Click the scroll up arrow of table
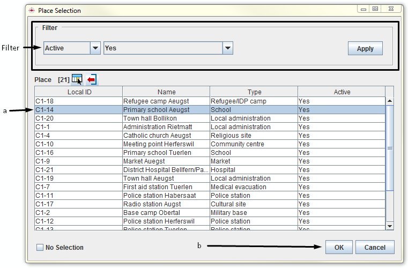Viewport: 408px width, 268px height. pos(390,101)
